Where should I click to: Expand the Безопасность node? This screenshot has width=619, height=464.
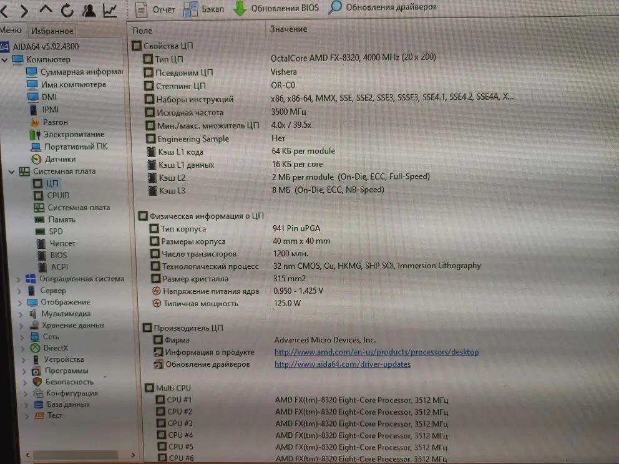point(25,382)
